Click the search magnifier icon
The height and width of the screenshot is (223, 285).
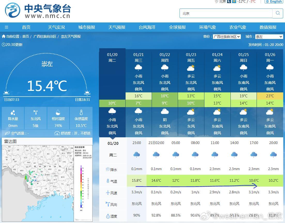click(278, 13)
